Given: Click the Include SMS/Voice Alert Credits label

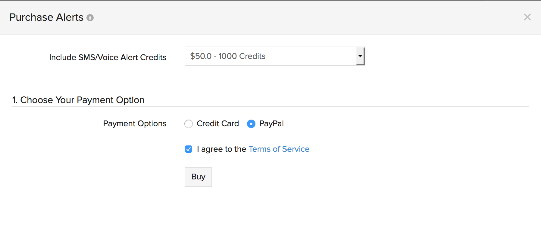Looking at the screenshot, I should (108, 57).
